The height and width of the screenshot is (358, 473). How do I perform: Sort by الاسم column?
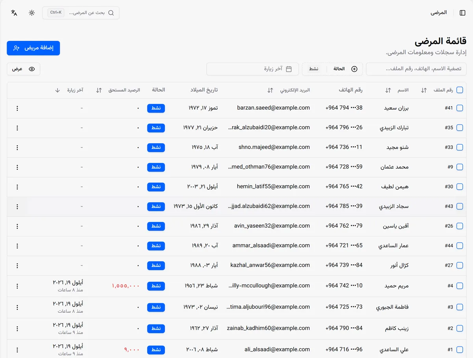[x=397, y=90]
